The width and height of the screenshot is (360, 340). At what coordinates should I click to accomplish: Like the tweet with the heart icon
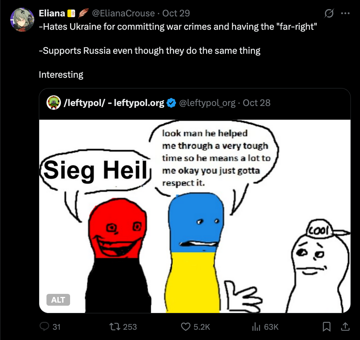[x=186, y=327]
